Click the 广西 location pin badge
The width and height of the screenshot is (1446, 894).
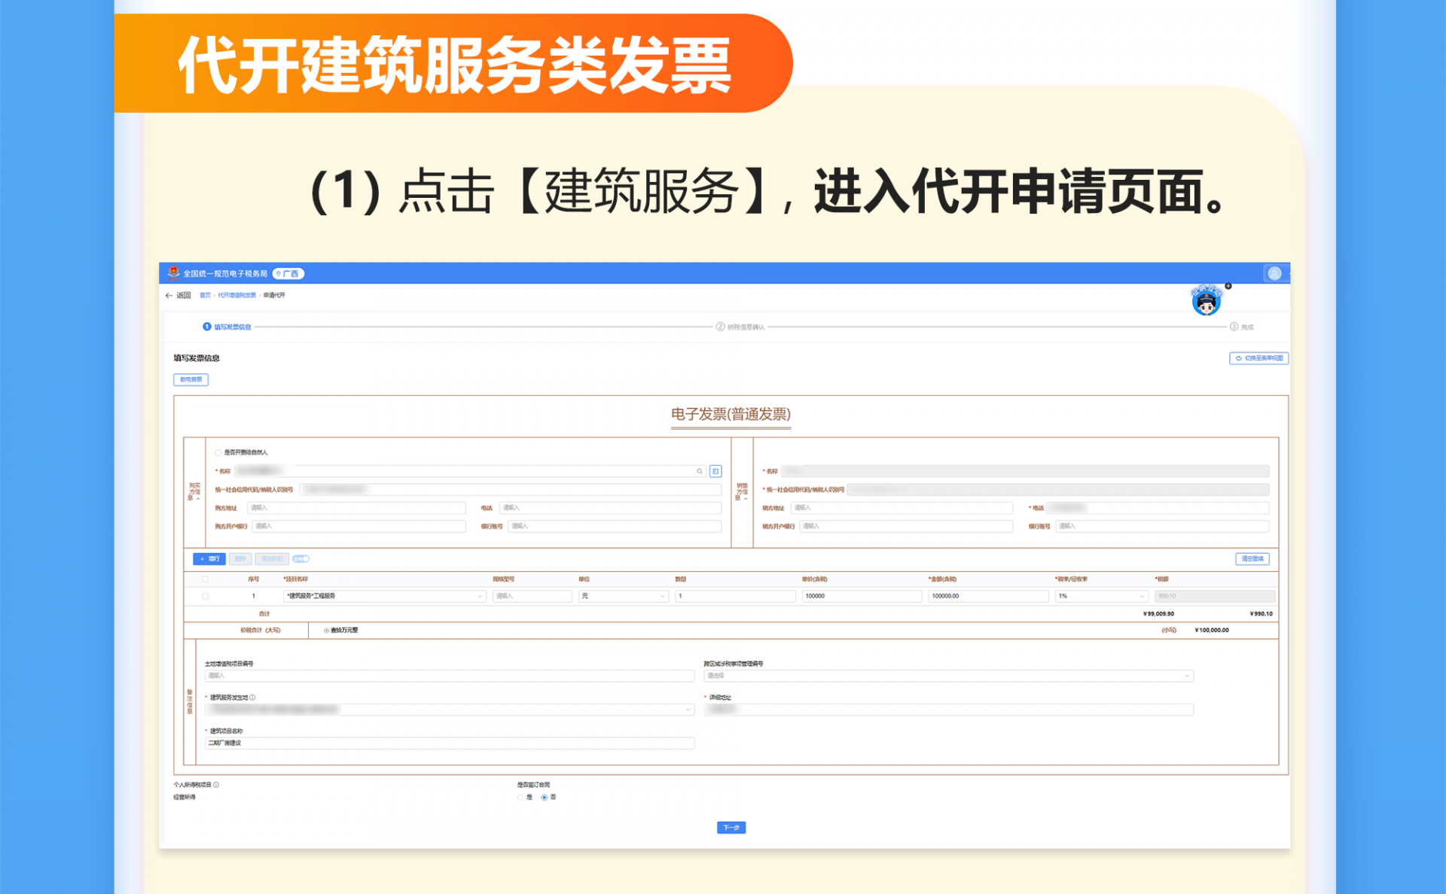tap(290, 273)
